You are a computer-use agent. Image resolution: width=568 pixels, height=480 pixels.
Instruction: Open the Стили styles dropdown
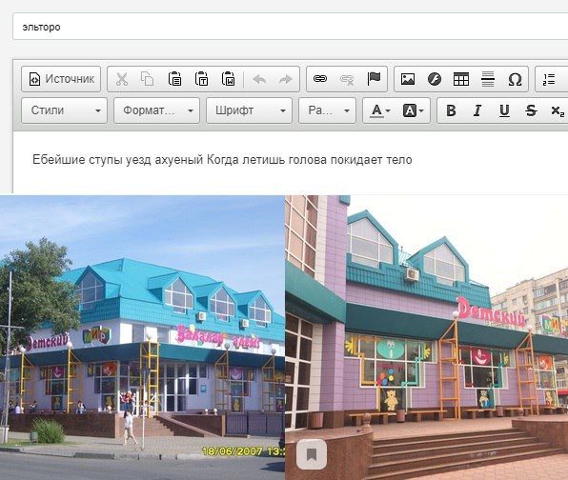click(64, 110)
